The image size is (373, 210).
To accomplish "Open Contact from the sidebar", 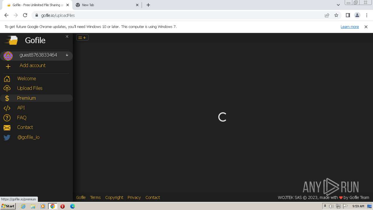I will 25,127.
